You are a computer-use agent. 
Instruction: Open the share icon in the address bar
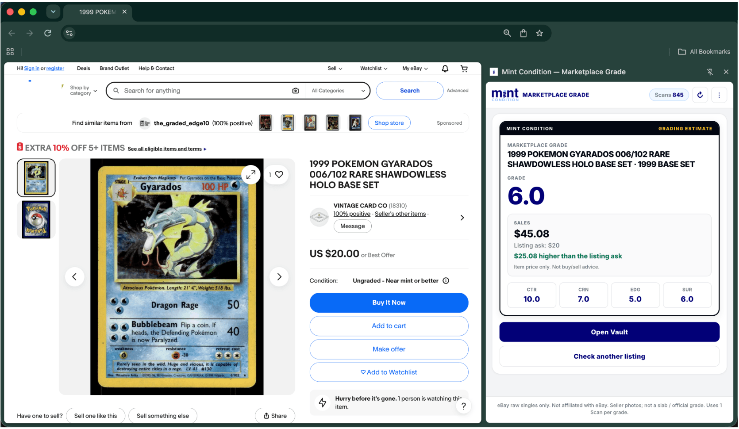click(523, 33)
